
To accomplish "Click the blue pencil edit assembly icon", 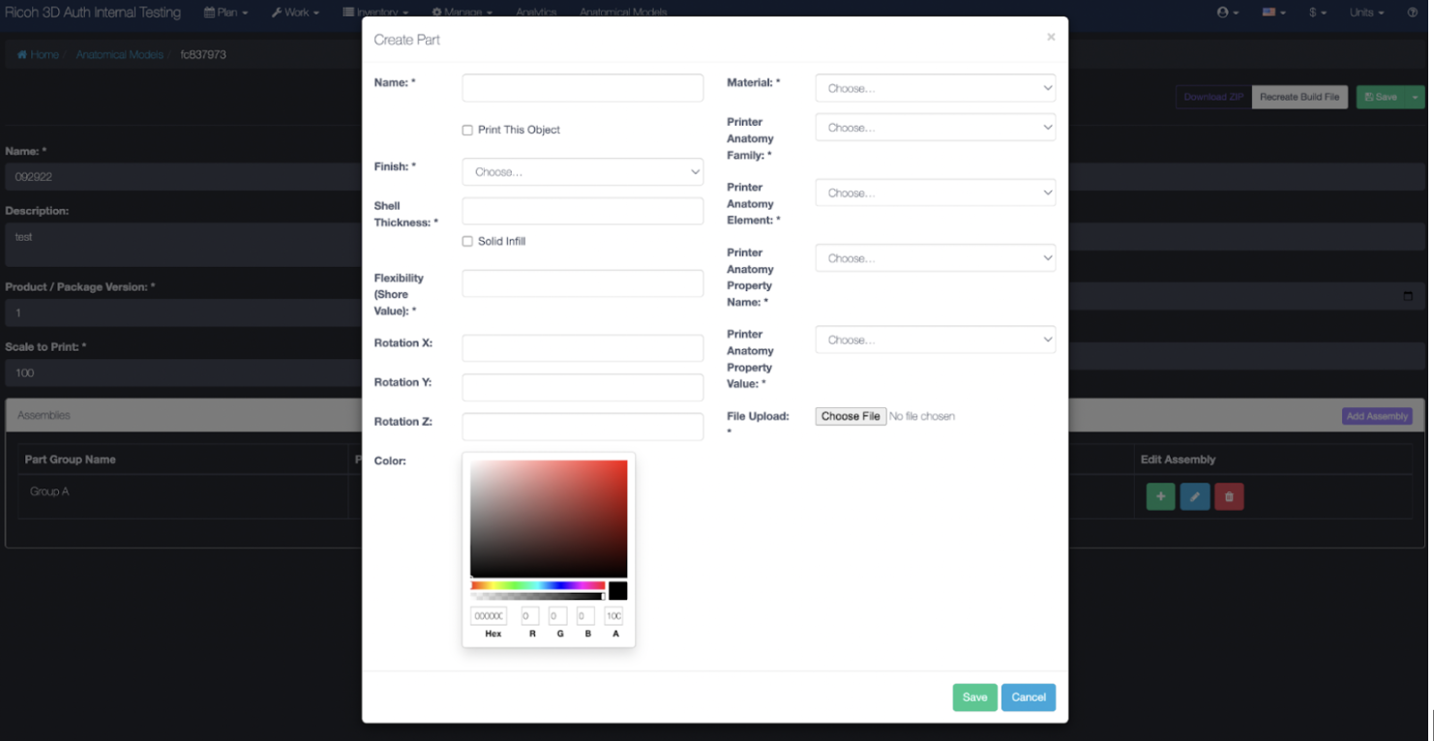I will [x=1194, y=496].
